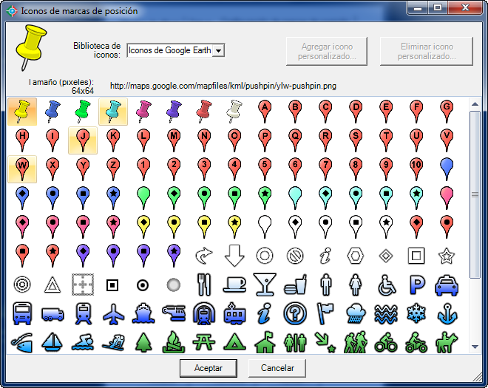The image size is (488, 388).
Task: Select the red marker labeled V
Action: (x=447, y=140)
